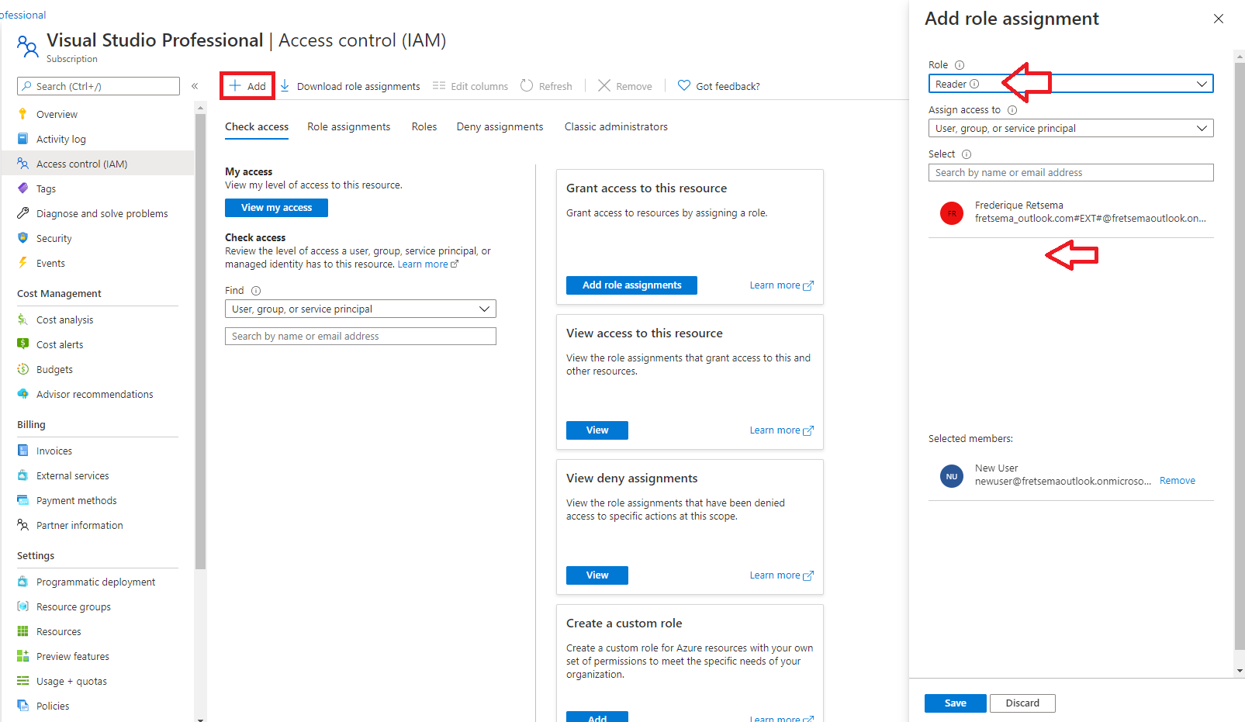Click the Download role assignments arrow icon

point(285,86)
